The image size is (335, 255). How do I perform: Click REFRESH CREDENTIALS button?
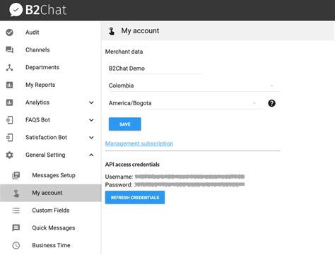pos(135,197)
